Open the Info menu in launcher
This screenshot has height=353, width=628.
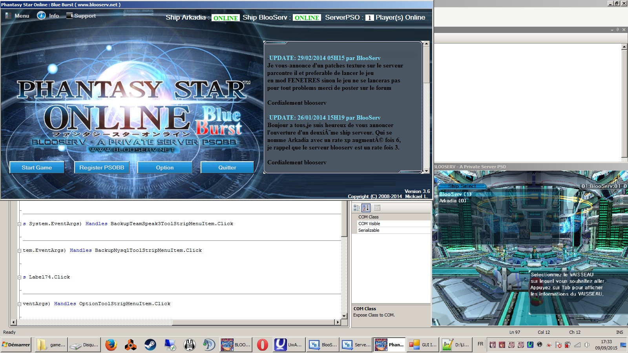[54, 16]
